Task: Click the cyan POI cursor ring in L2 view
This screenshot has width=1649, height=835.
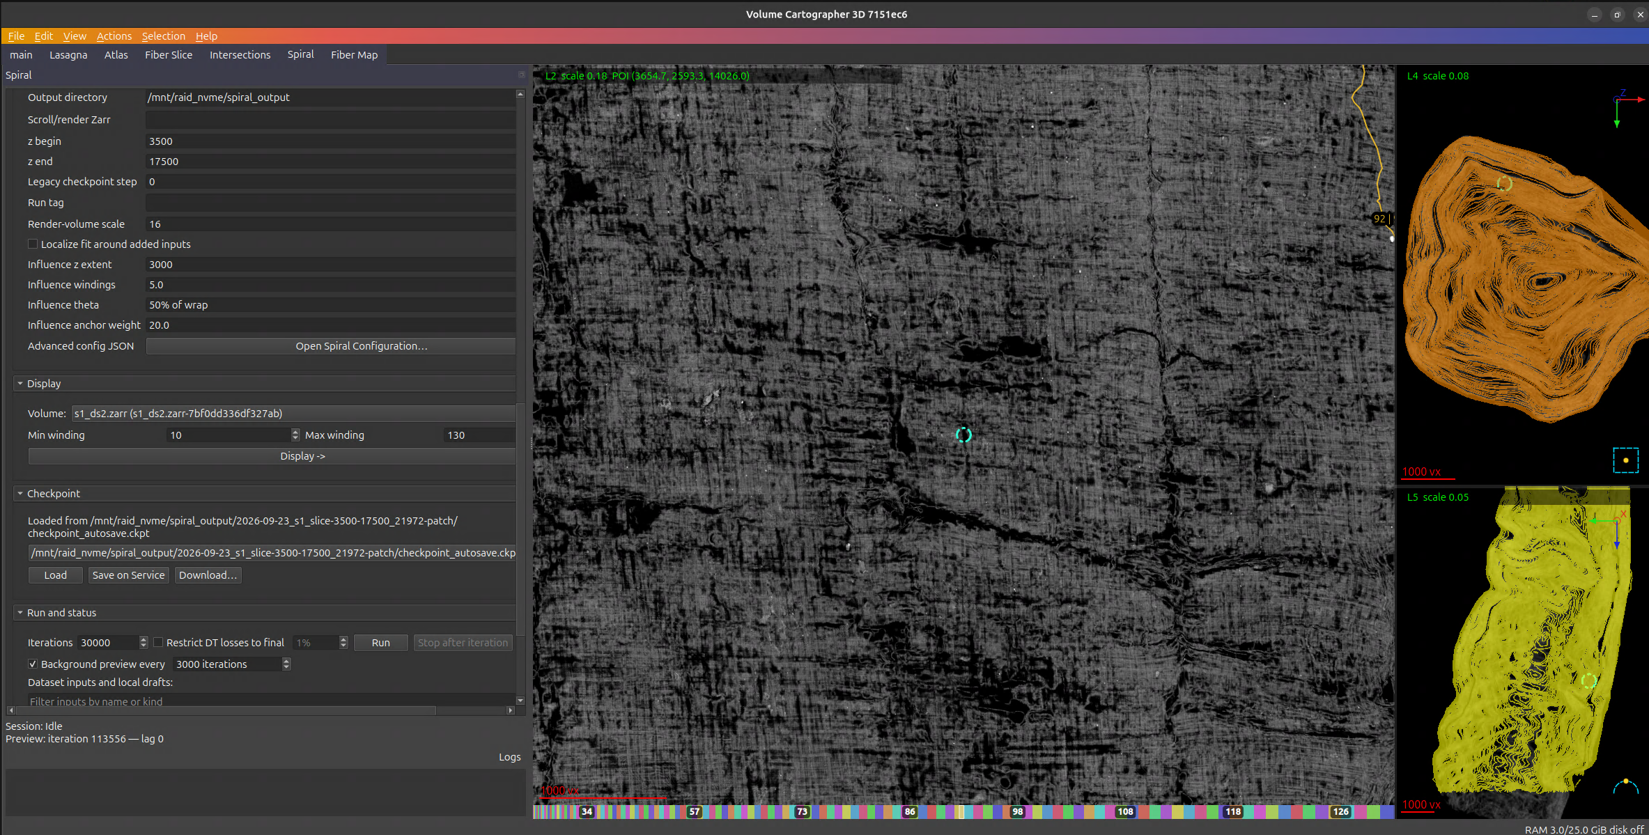Action: point(963,435)
